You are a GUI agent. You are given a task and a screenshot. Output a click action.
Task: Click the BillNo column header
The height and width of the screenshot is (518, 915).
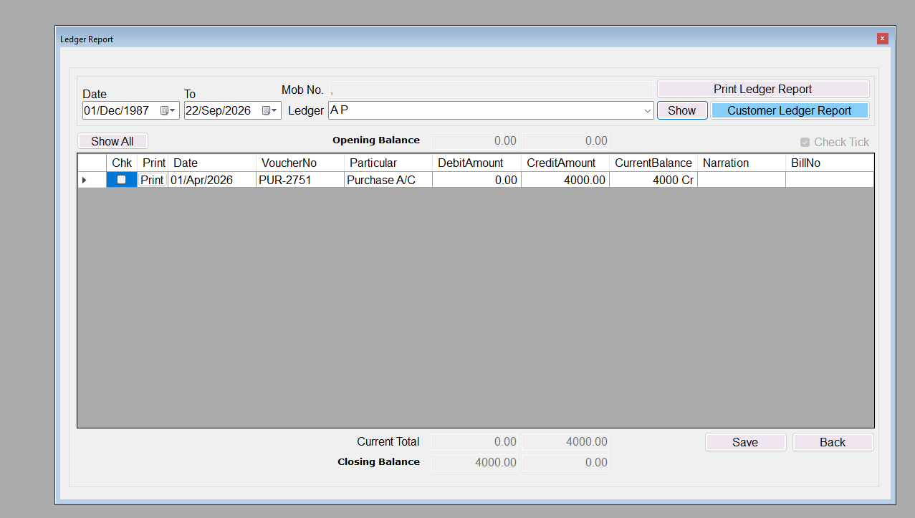point(830,163)
